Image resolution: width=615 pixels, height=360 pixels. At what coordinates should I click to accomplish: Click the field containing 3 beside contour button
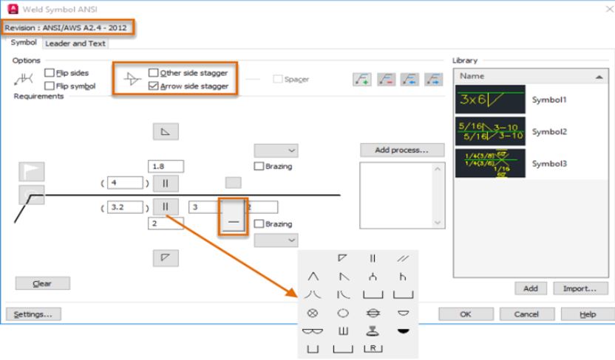[204, 207]
